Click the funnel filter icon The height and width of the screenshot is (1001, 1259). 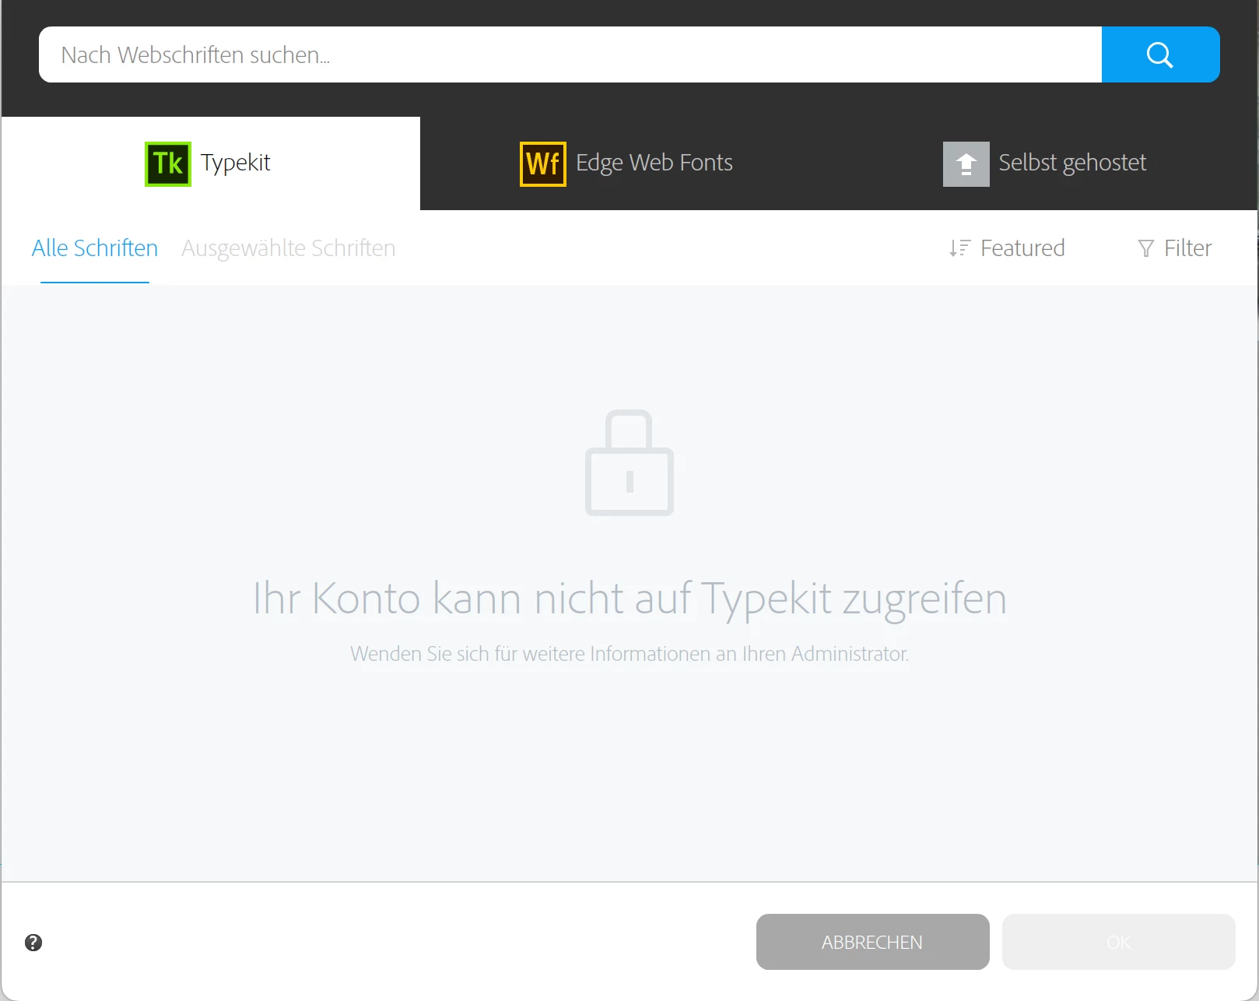(x=1145, y=248)
